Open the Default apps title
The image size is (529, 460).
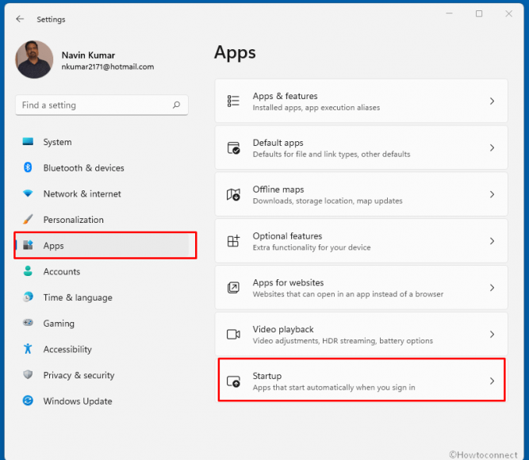[x=278, y=143]
